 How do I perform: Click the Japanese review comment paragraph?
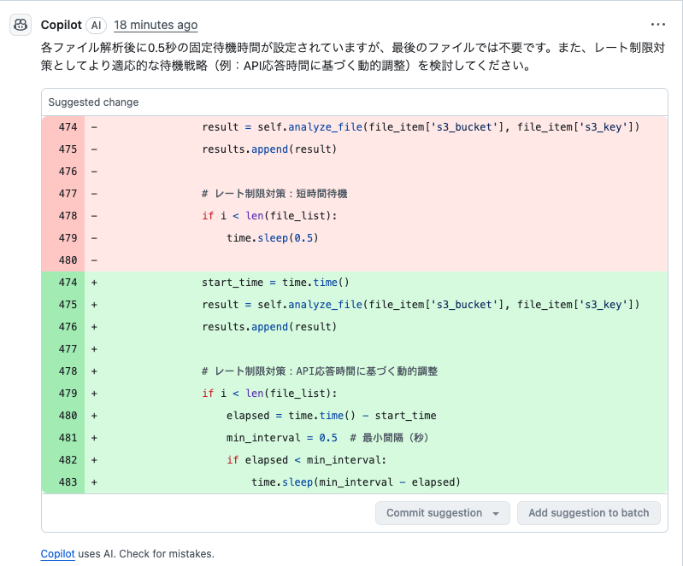[x=353, y=56]
